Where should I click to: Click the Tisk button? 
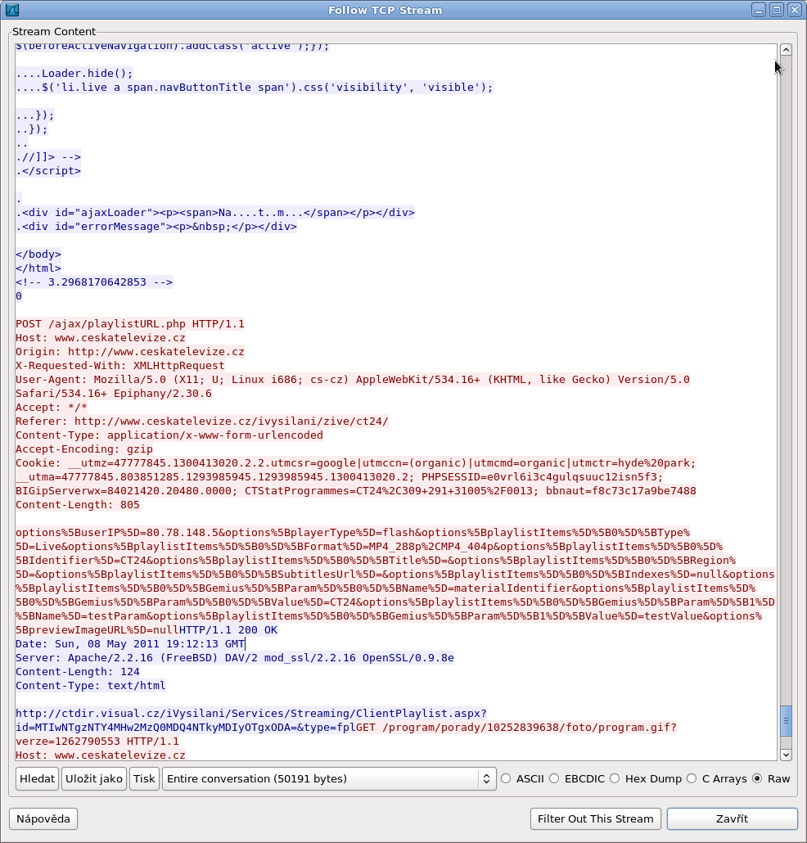coord(144,778)
